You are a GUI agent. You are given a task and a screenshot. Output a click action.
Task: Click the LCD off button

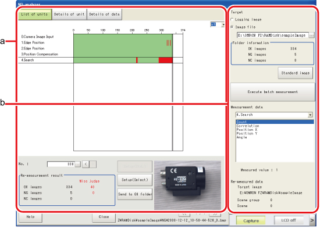coord(289,220)
